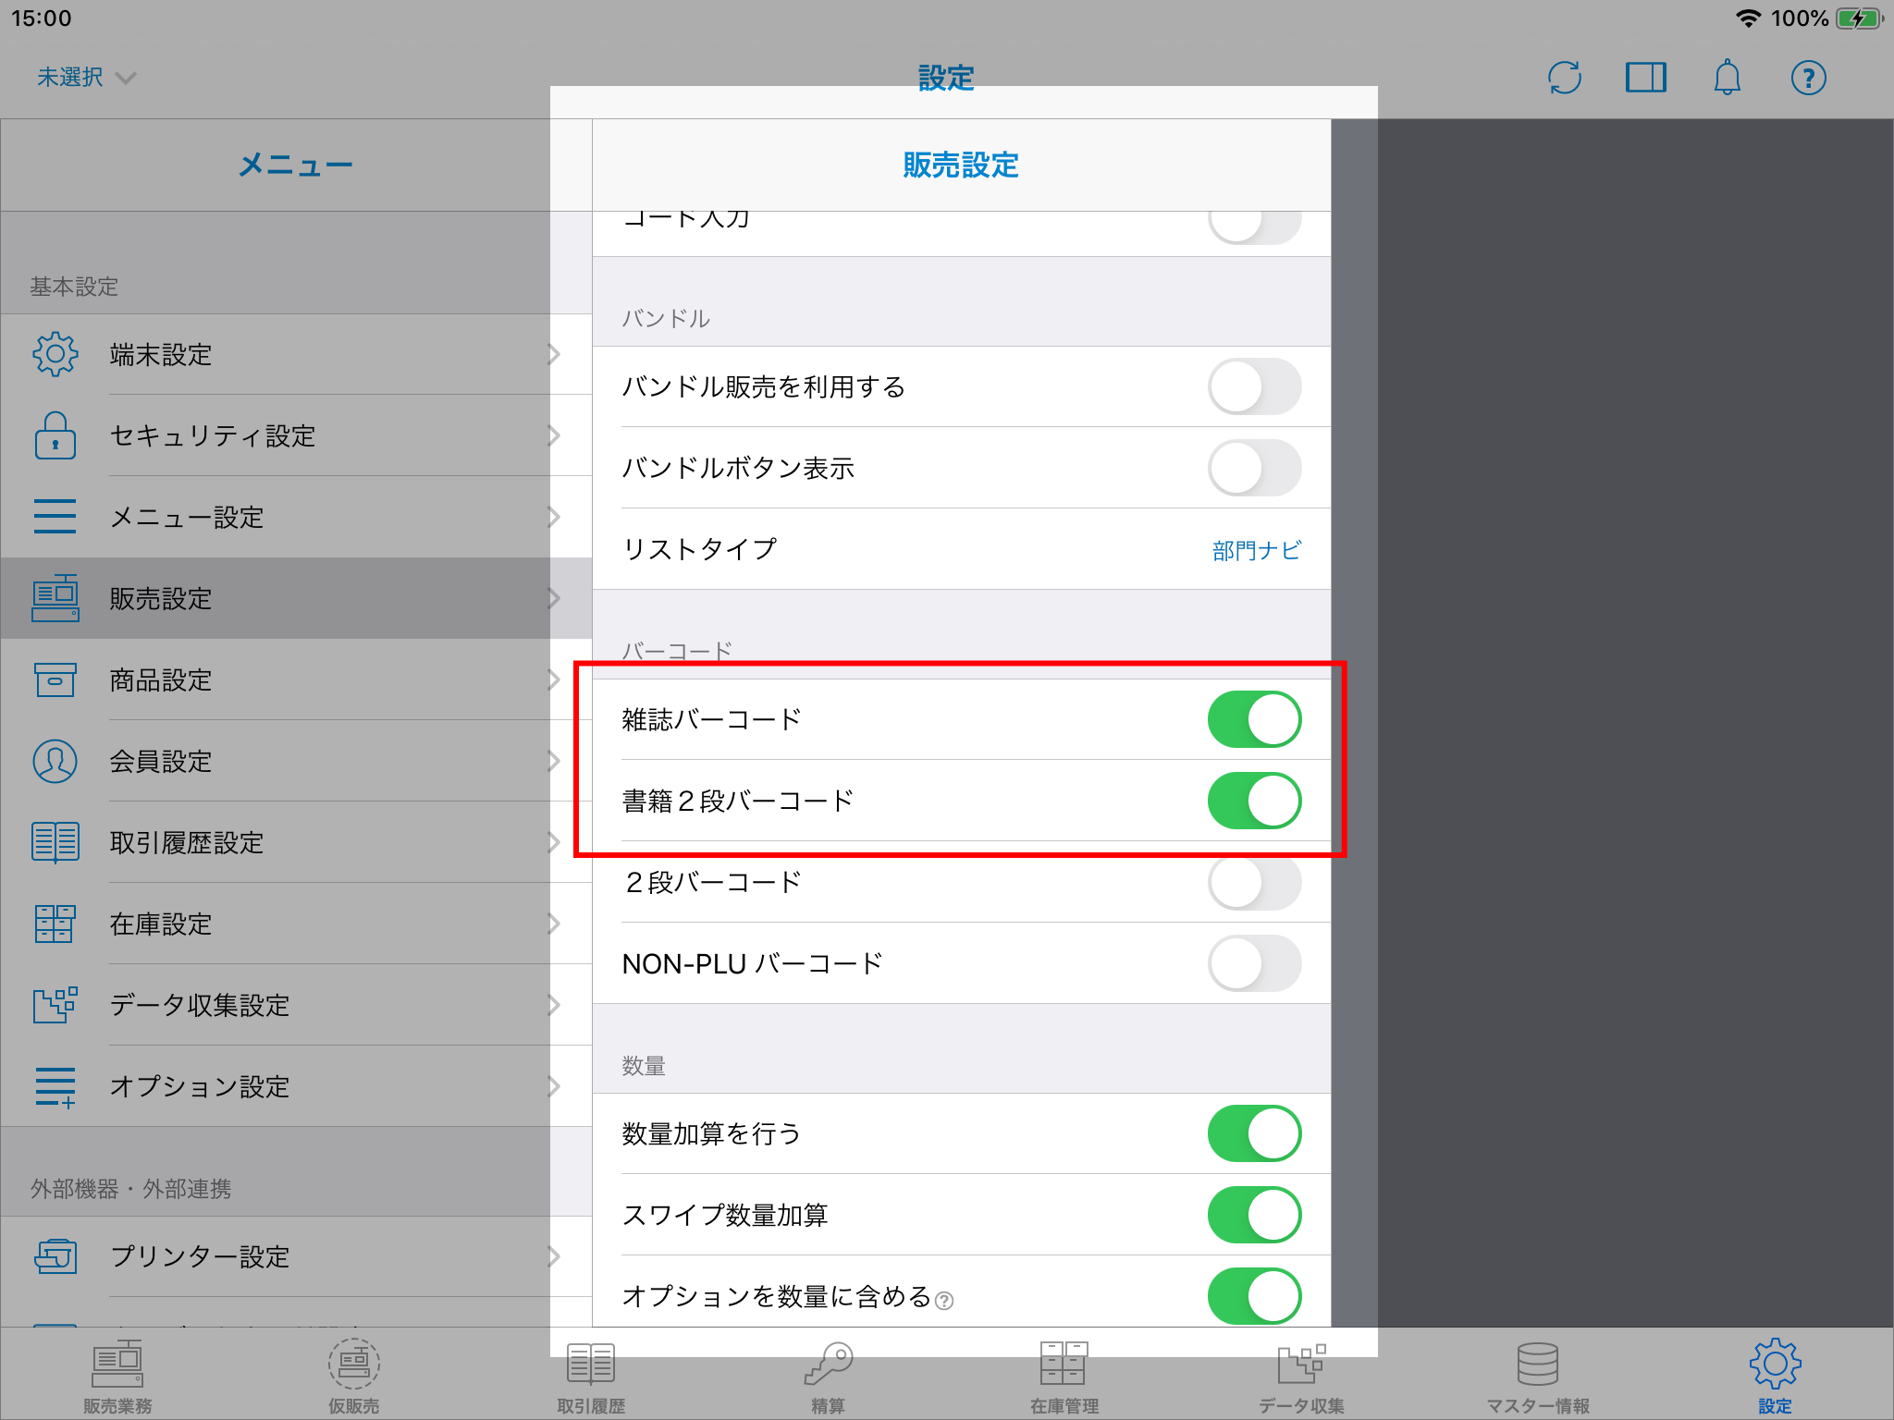This screenshot has height=1420, width=1894.
Task: Enable the NON-PLU バーコード switch
Action: [x=1254, y=963]
